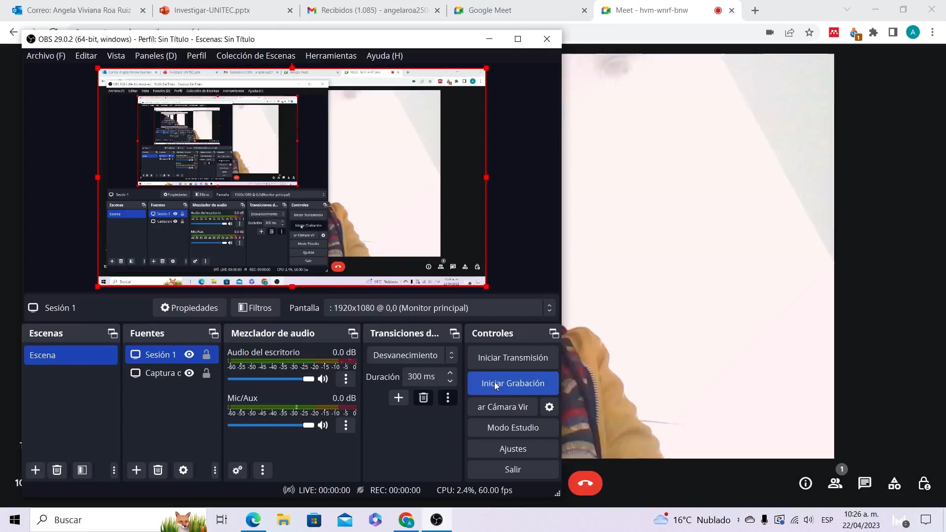Switch to Investigar-UNITEC.pptx browser tab

tap(212, 10)
